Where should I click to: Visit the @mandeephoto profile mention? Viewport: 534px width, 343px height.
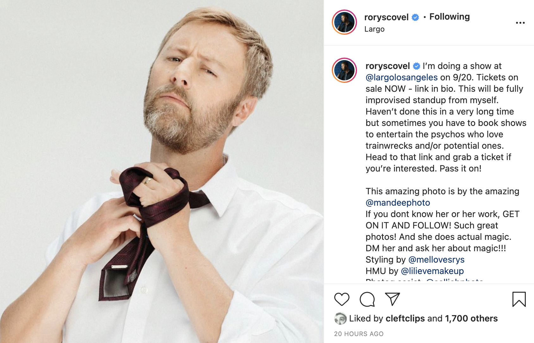398,203
